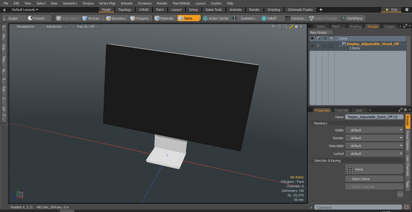
Task: Collapse the Members section
Action: pyautogui.click(x=312, y=123)
